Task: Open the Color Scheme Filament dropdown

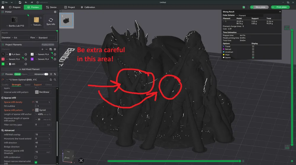Action: coord(249,15)
